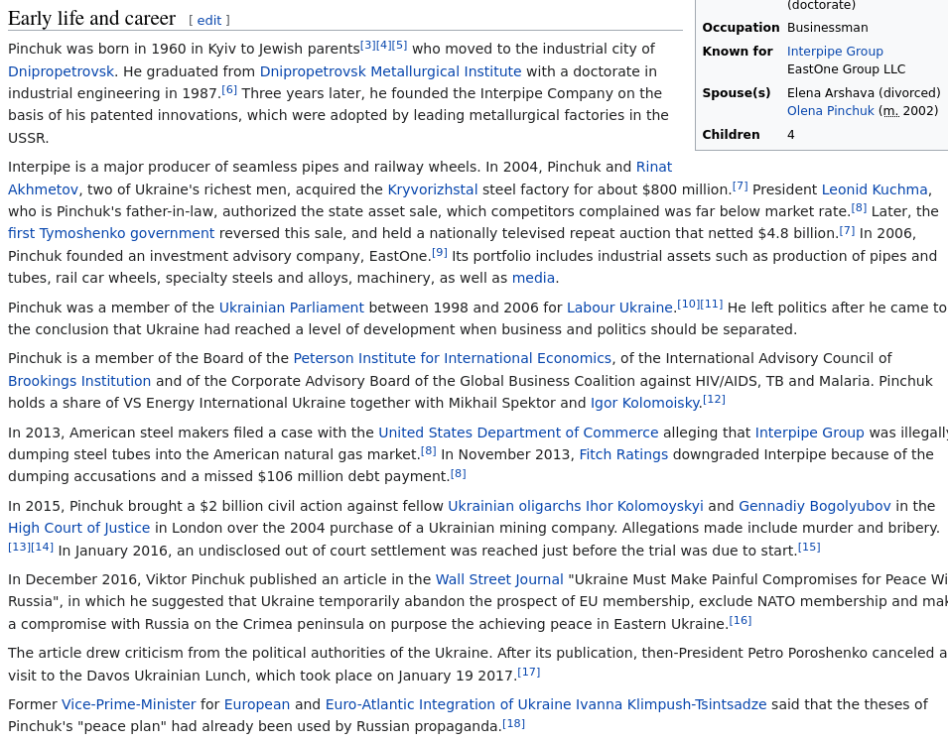Image resolution: width=948 pixels, height=743 pixels.
Task: Click the 'Occupation' infobox label
Action: click(x=742, y=28)
